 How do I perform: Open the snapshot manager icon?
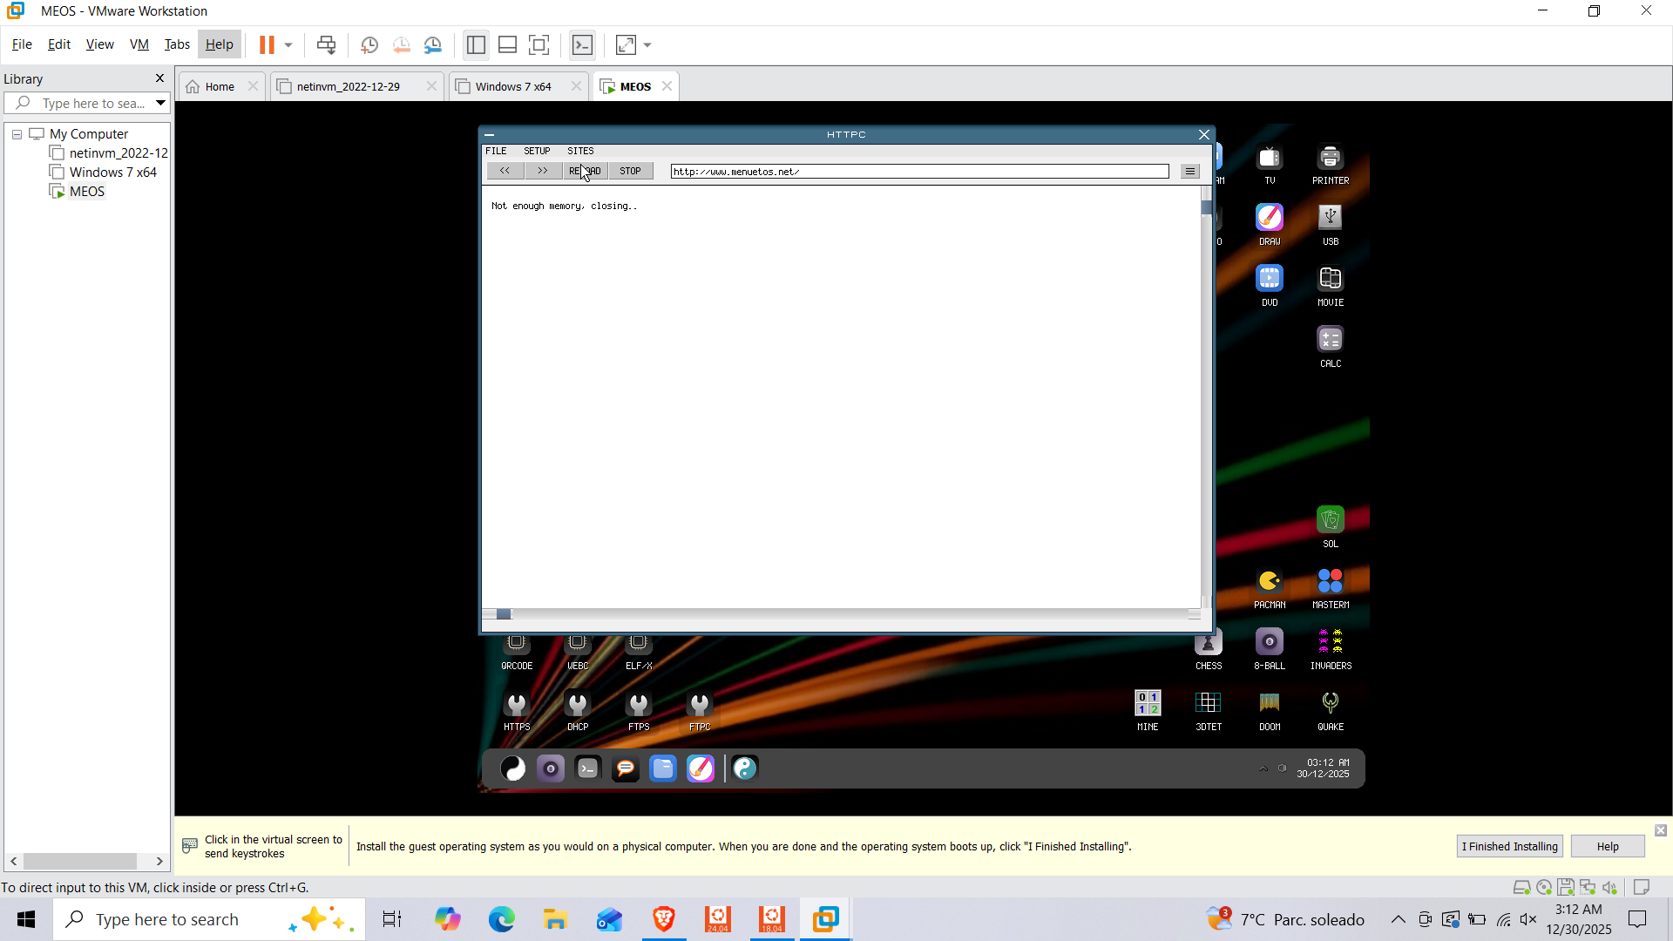click(x=433, y=44)
